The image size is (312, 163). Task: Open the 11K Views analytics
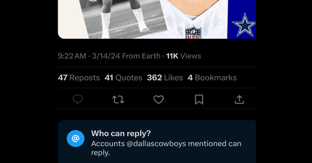click(184, 56)
